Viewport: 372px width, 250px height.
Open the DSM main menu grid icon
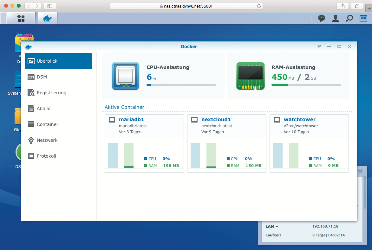tap(21, 18)
